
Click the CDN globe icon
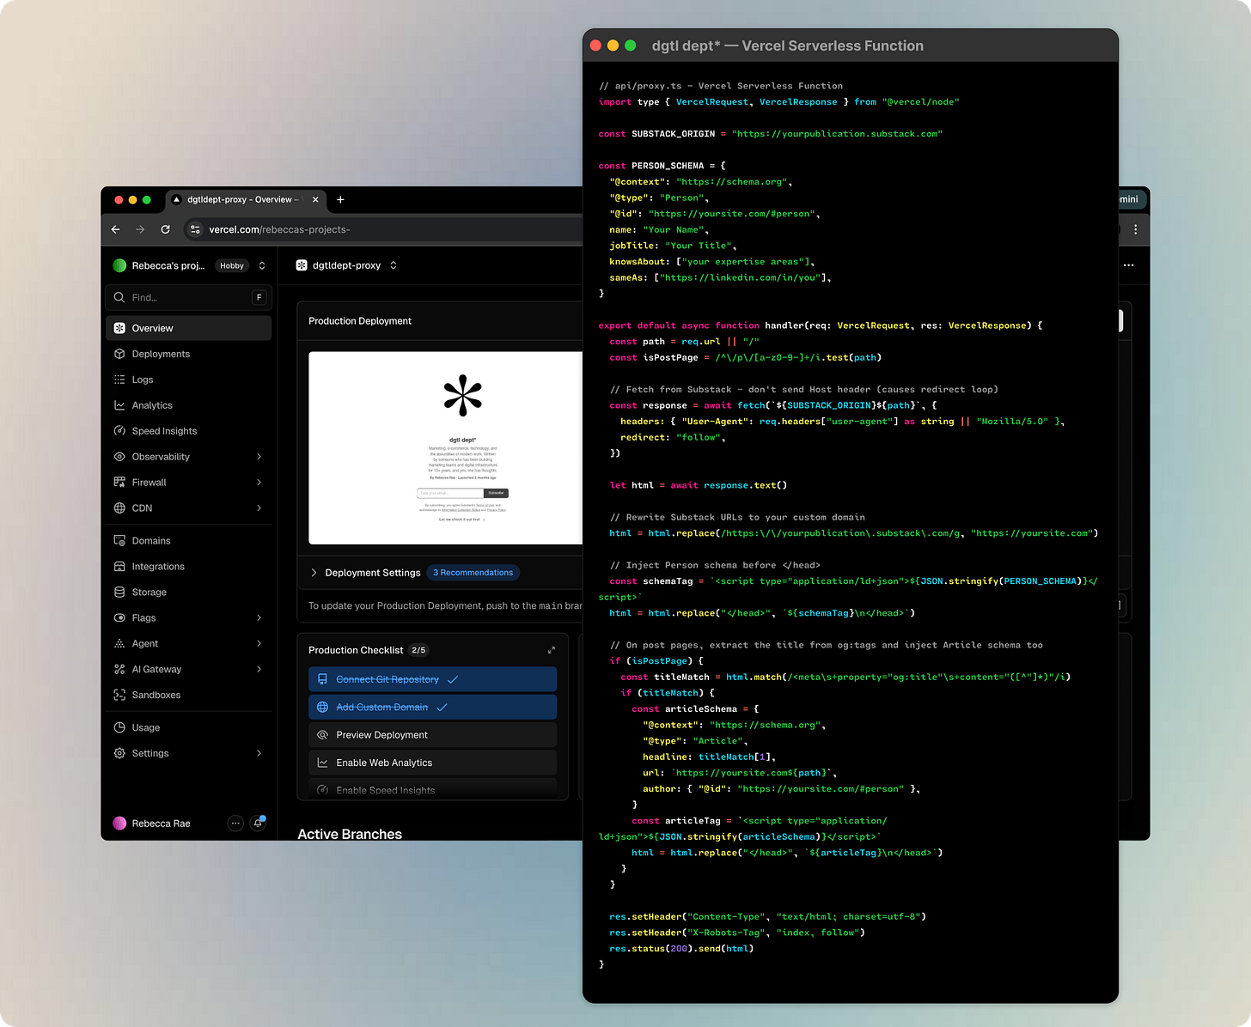[x=119, y=508]
